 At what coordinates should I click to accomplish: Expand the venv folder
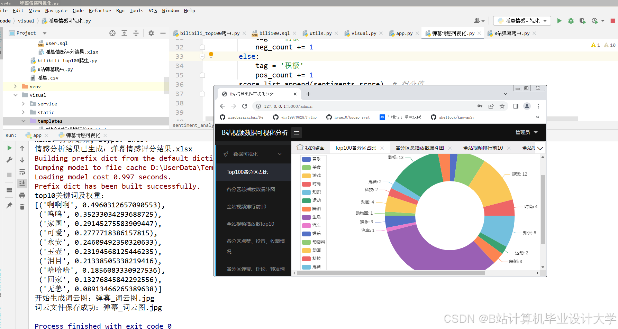(x=15, y=86)
